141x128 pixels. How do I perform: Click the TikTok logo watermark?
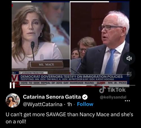point(113,90)
